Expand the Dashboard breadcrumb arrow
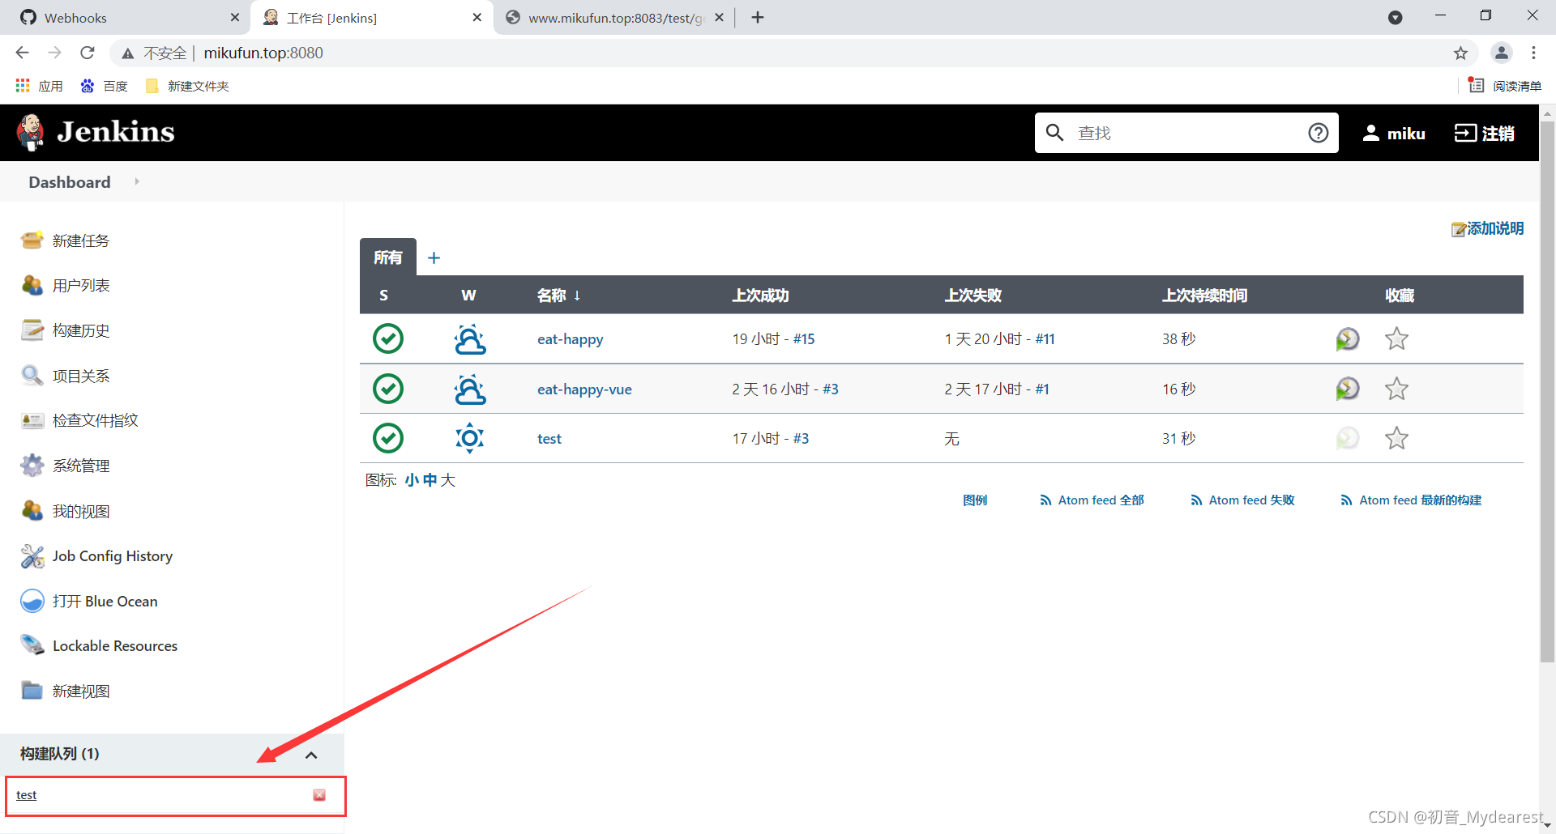Screen dimensions: 1556x834 [x=137, y=181]
